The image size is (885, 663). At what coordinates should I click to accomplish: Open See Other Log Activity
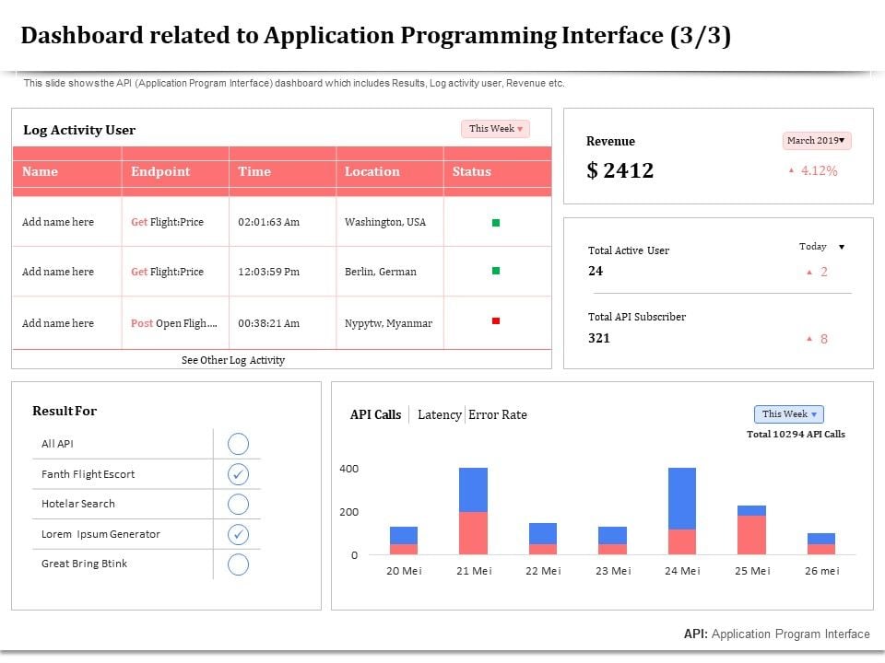pyautogui.click(x=233, y=360)
